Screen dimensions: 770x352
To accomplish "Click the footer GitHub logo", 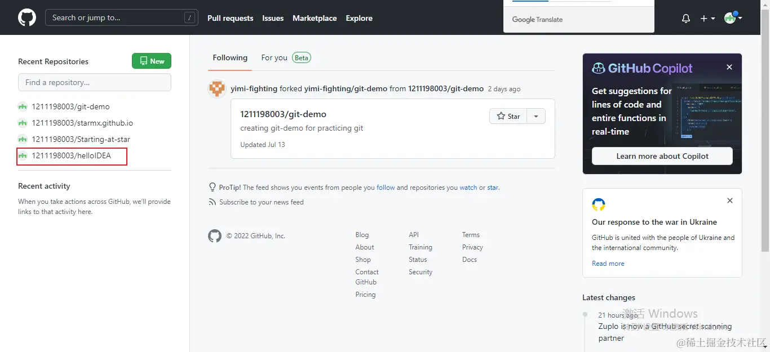I will point(215,236).
